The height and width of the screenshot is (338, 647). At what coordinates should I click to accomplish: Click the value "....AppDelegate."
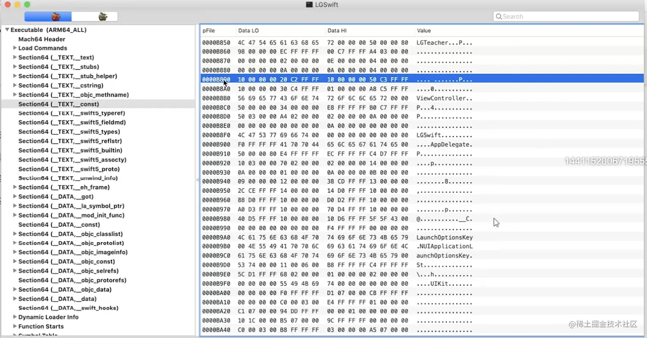[445, 144]
